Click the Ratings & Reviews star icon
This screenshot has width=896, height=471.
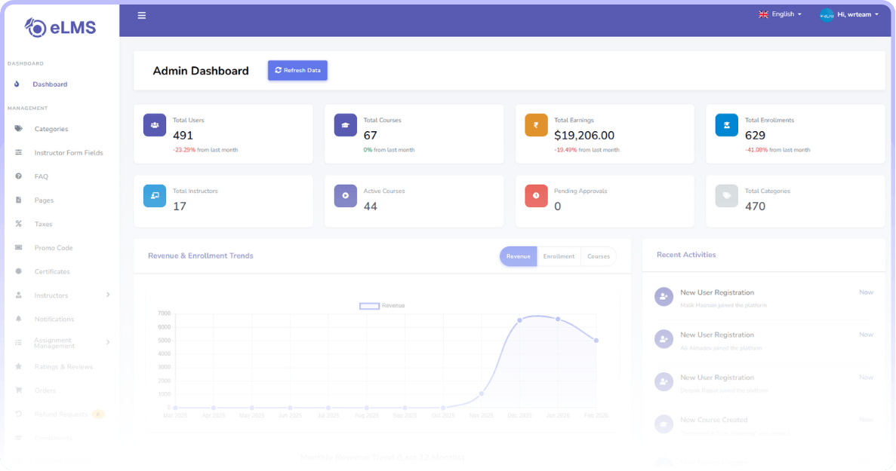18,367
